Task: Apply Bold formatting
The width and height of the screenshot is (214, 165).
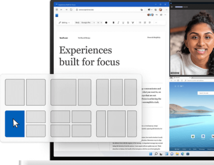Action: [114, 23]
